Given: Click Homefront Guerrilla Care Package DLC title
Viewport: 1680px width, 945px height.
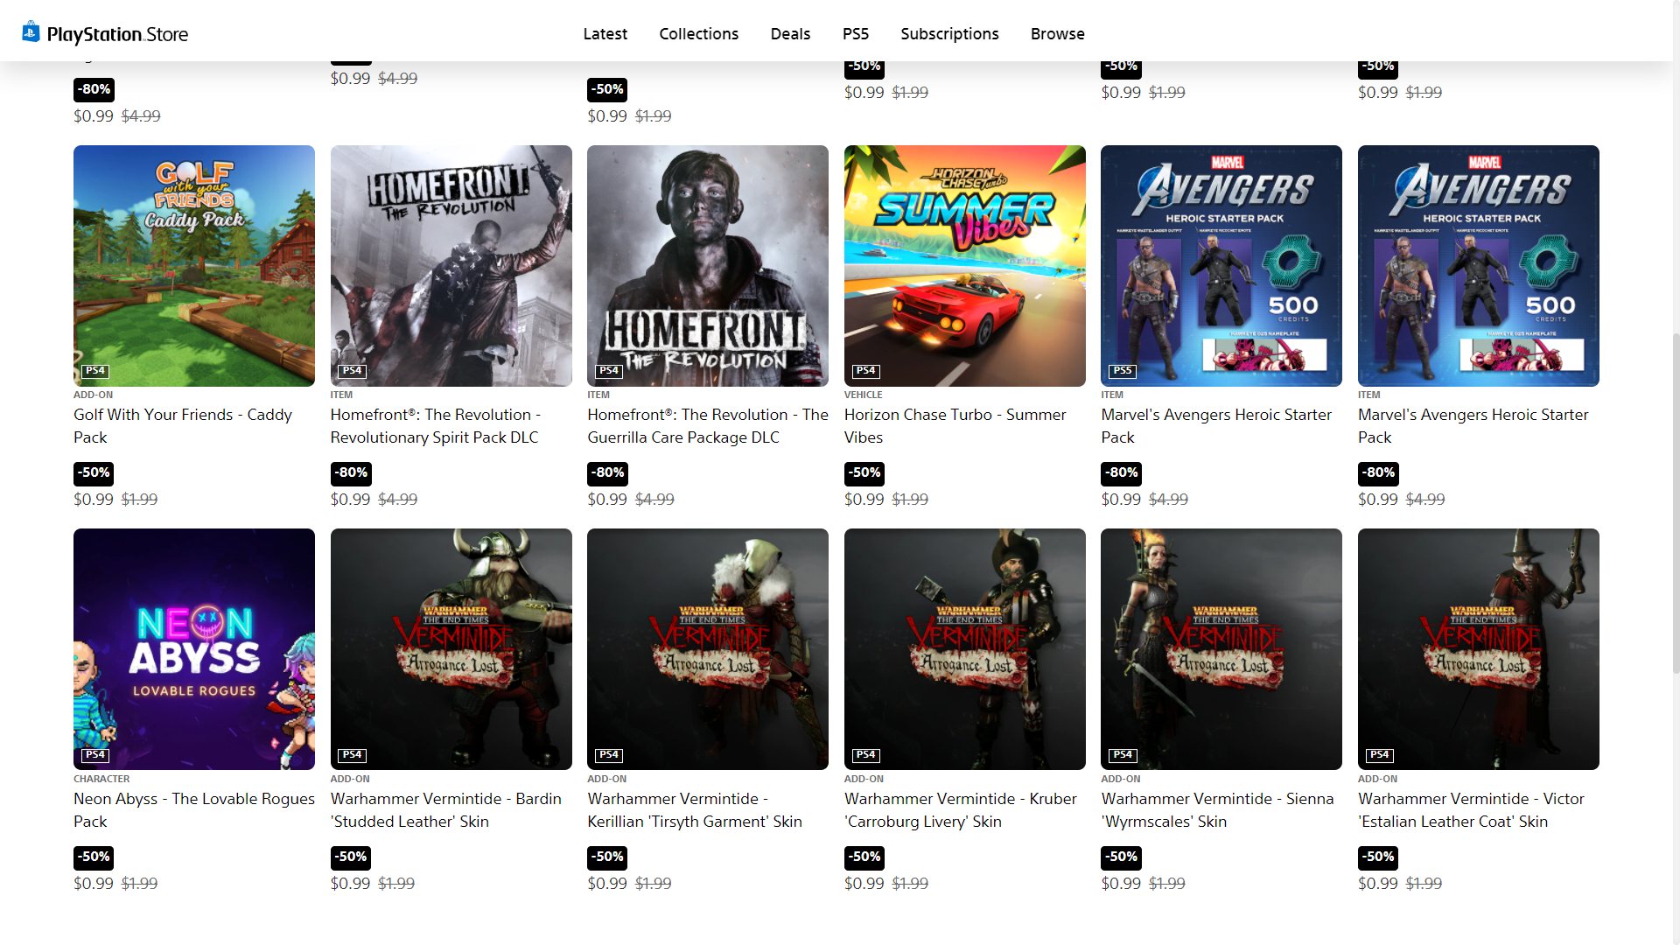Looking at the screenshot, I should point(707,426).
